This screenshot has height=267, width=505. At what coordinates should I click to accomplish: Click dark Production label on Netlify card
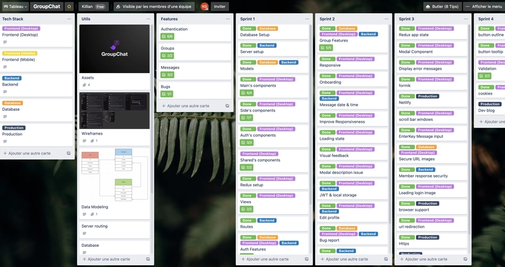pos(427,96)
